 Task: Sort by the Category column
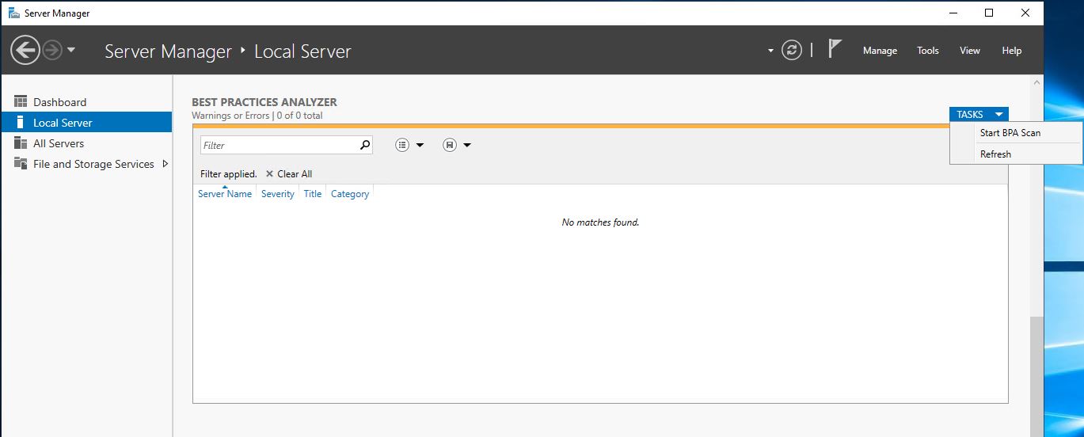pos(350,194)
